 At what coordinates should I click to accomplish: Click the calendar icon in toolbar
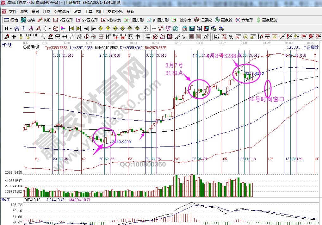185,28
